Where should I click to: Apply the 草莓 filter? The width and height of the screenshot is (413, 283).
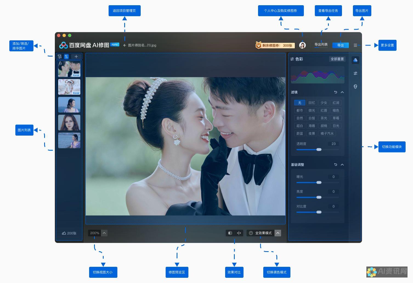click(x=336, y=118)
